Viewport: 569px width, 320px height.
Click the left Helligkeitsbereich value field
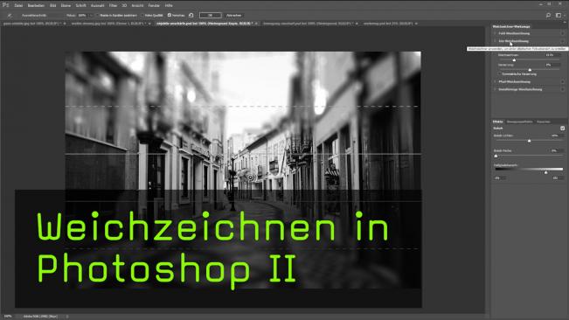(x=499, y=178)
